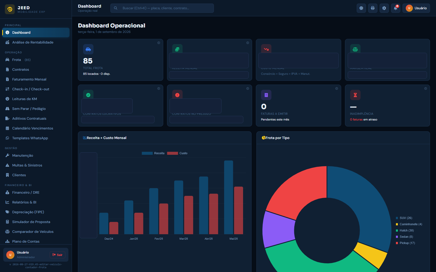
Task: Click the blue car icon on Total Frota
Action: tap(88, 49)
